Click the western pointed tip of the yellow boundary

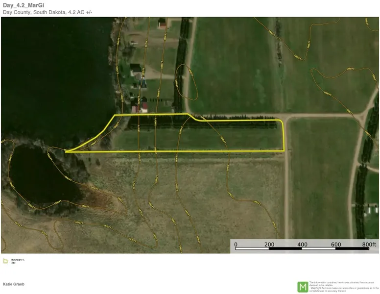(66, 151)
